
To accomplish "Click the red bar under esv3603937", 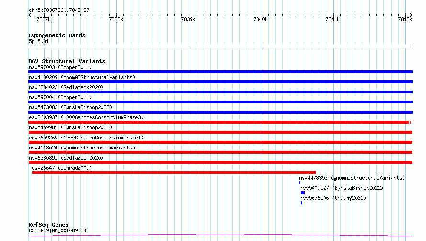I will pos(220,122).
